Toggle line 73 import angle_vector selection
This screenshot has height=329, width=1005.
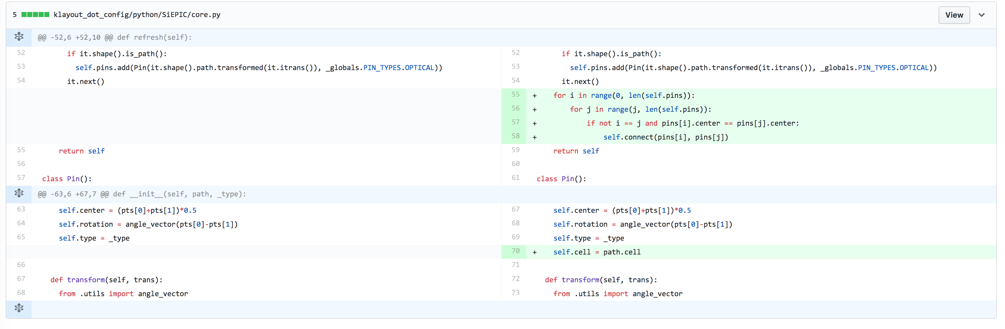pyautogui.click(x=515, y=294)
